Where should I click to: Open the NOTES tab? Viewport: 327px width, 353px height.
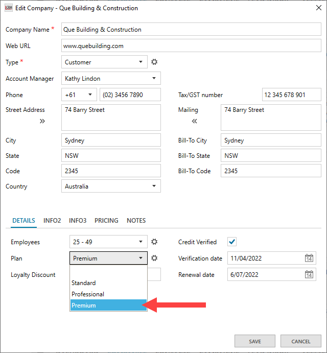tap(136, 221)
